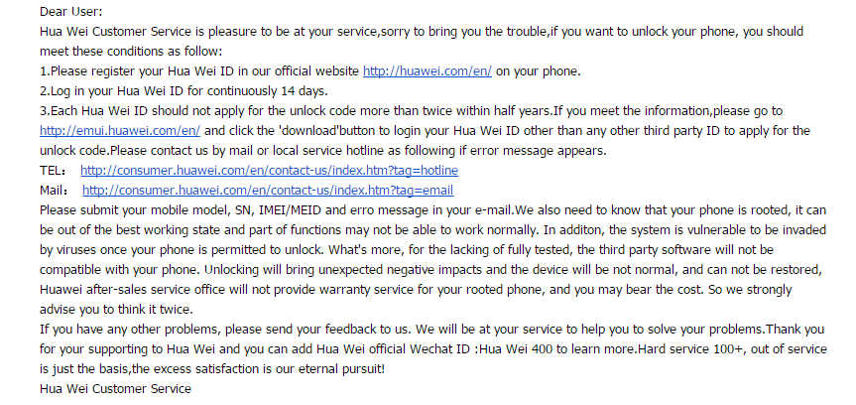
Task: Open the emui.huawei.com/en/ link
Action: tap(120, 131)
